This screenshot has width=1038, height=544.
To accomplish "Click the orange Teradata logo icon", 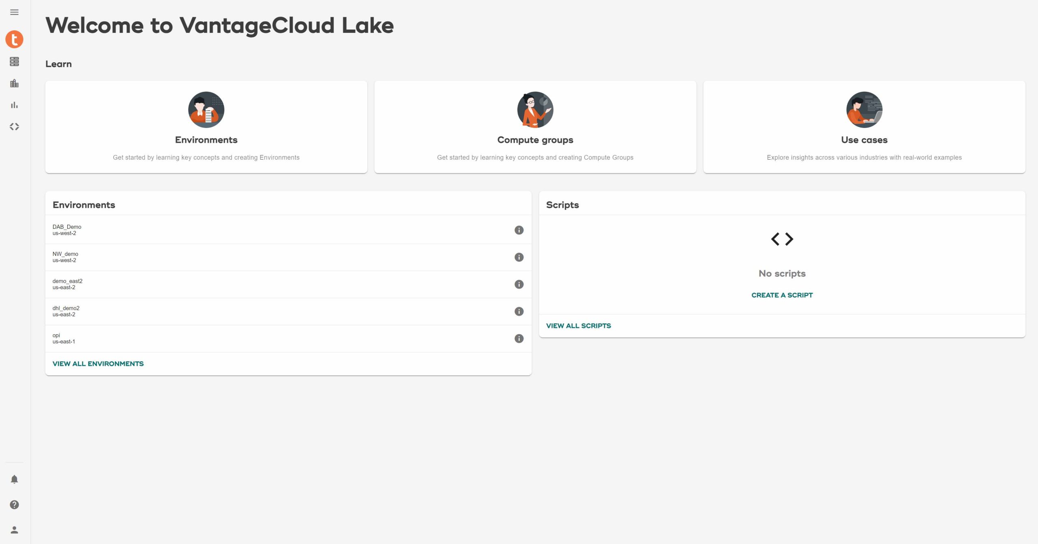I will (x=14, y=39).
